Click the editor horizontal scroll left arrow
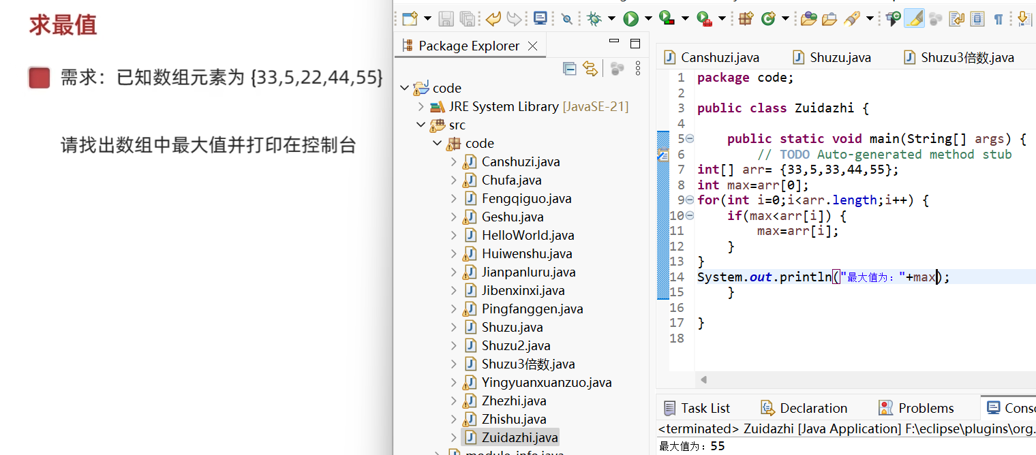This screenshot has height=455, width=1036. tap(703, 379)
